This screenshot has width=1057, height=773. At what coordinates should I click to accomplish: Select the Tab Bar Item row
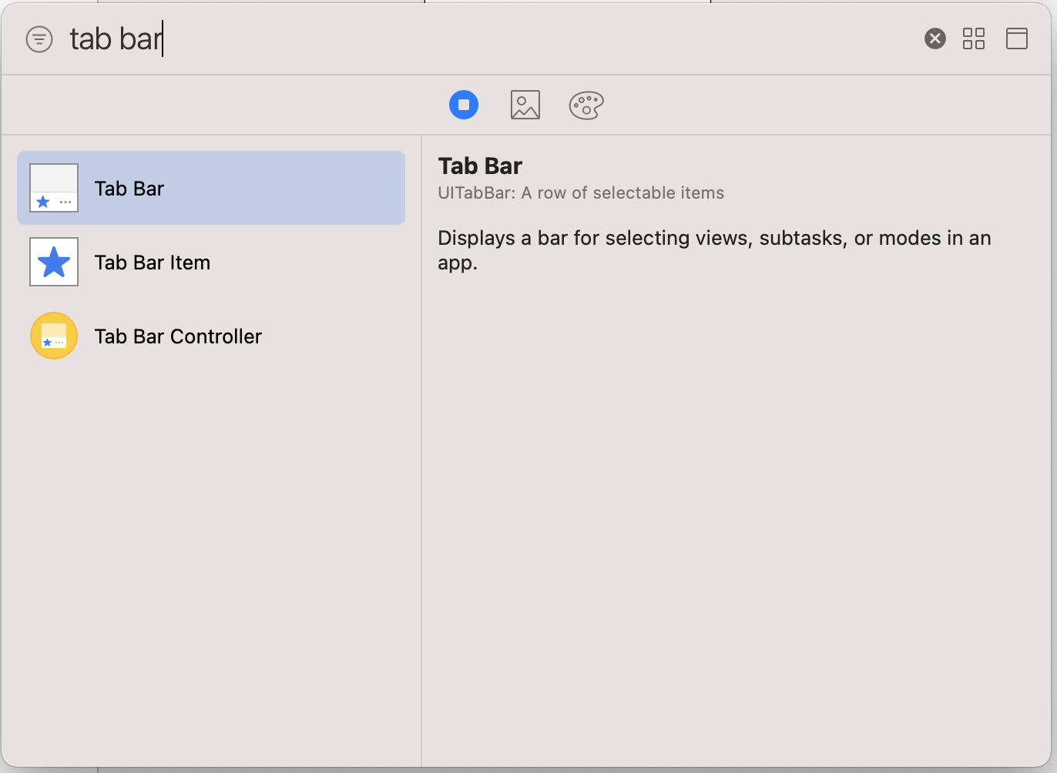(211, 262)
